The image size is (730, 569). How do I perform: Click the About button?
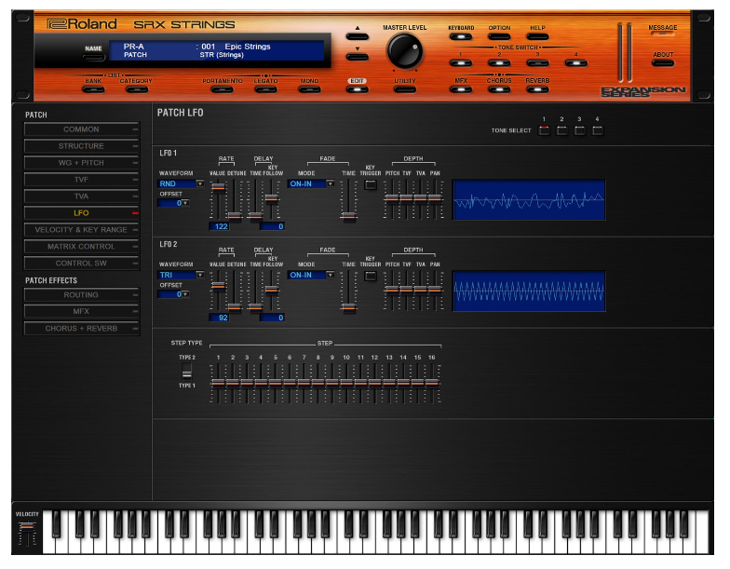click(x=663, y=63)
